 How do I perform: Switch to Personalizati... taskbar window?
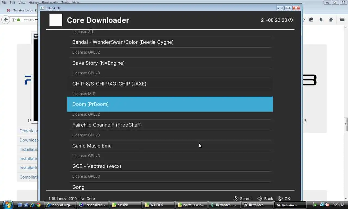[93, 205]
